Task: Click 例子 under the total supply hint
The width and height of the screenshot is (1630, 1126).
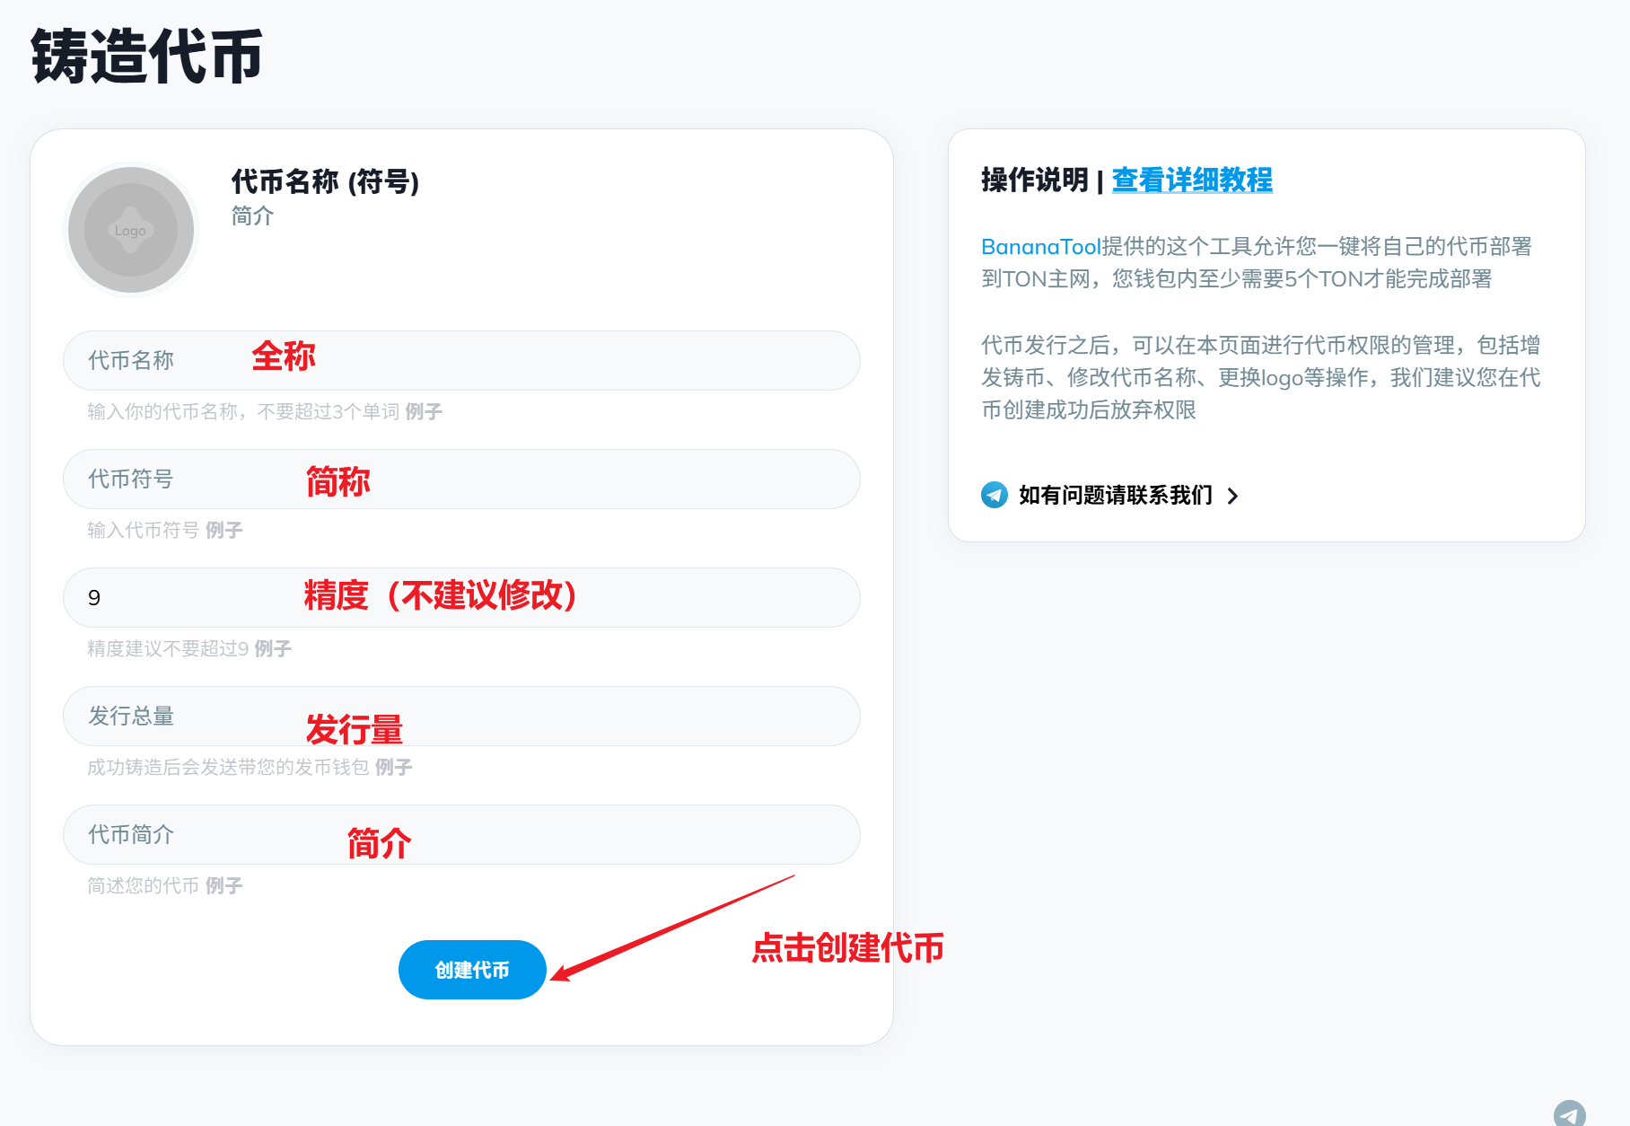Action: click(x=393, y=768)
